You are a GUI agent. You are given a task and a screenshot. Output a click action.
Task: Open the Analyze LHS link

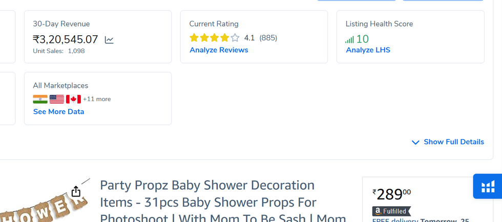(x=368, y=50)
